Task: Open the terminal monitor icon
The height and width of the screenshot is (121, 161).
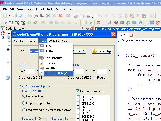Action: pyautogui.click(x=134, y=22)
